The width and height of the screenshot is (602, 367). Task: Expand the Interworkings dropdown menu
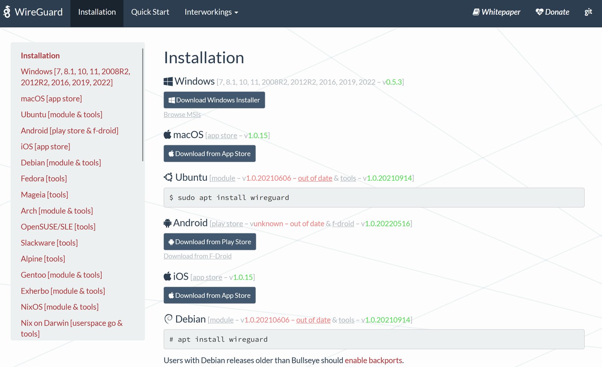point(211,12)
